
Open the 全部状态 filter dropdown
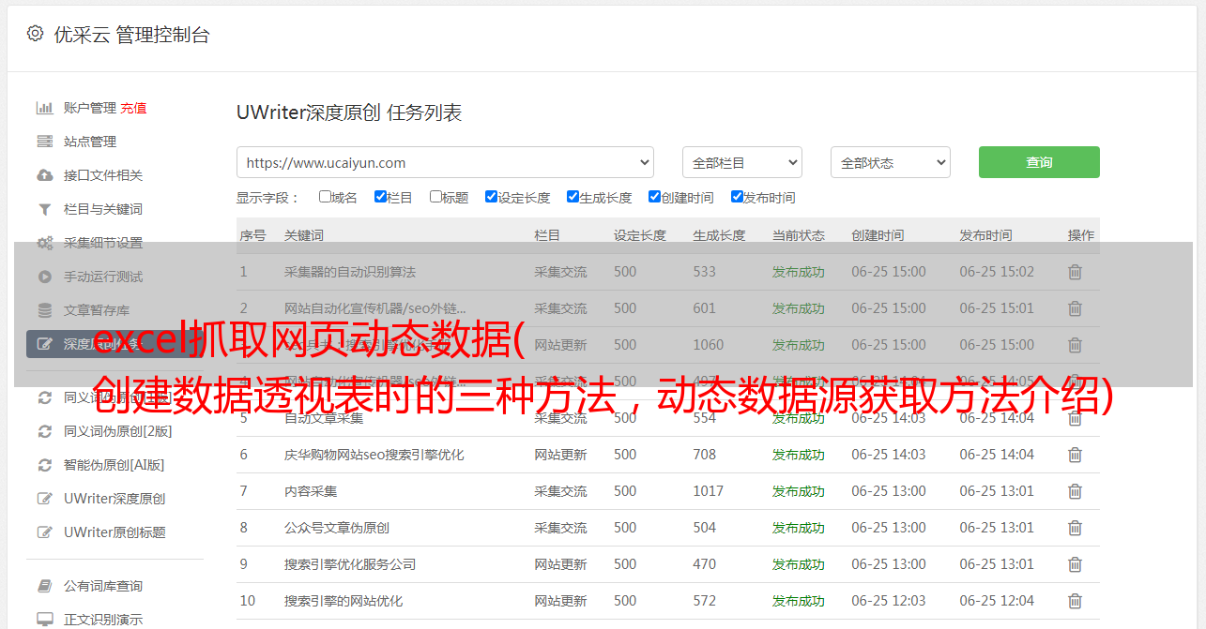click(890, 162)
